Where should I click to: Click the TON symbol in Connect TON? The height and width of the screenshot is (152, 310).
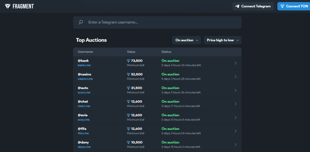[x=282, y=6]
